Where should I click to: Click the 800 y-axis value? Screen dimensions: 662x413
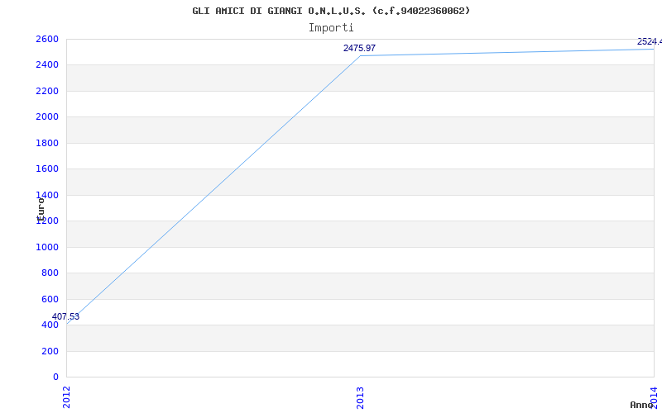click(x=50, y=273)
